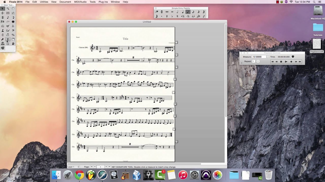Select the grace note tool
Screen dimensions: 325x182
[x=204, y=16]
